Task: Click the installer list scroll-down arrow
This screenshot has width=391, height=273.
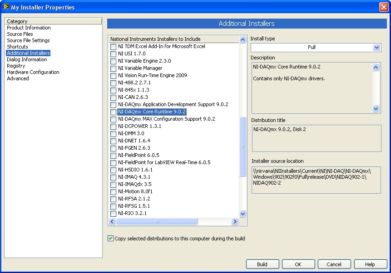Action: (243, 214)
